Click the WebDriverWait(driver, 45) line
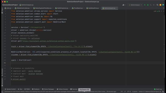The image size is (166, 93). (x=75, y=52)
